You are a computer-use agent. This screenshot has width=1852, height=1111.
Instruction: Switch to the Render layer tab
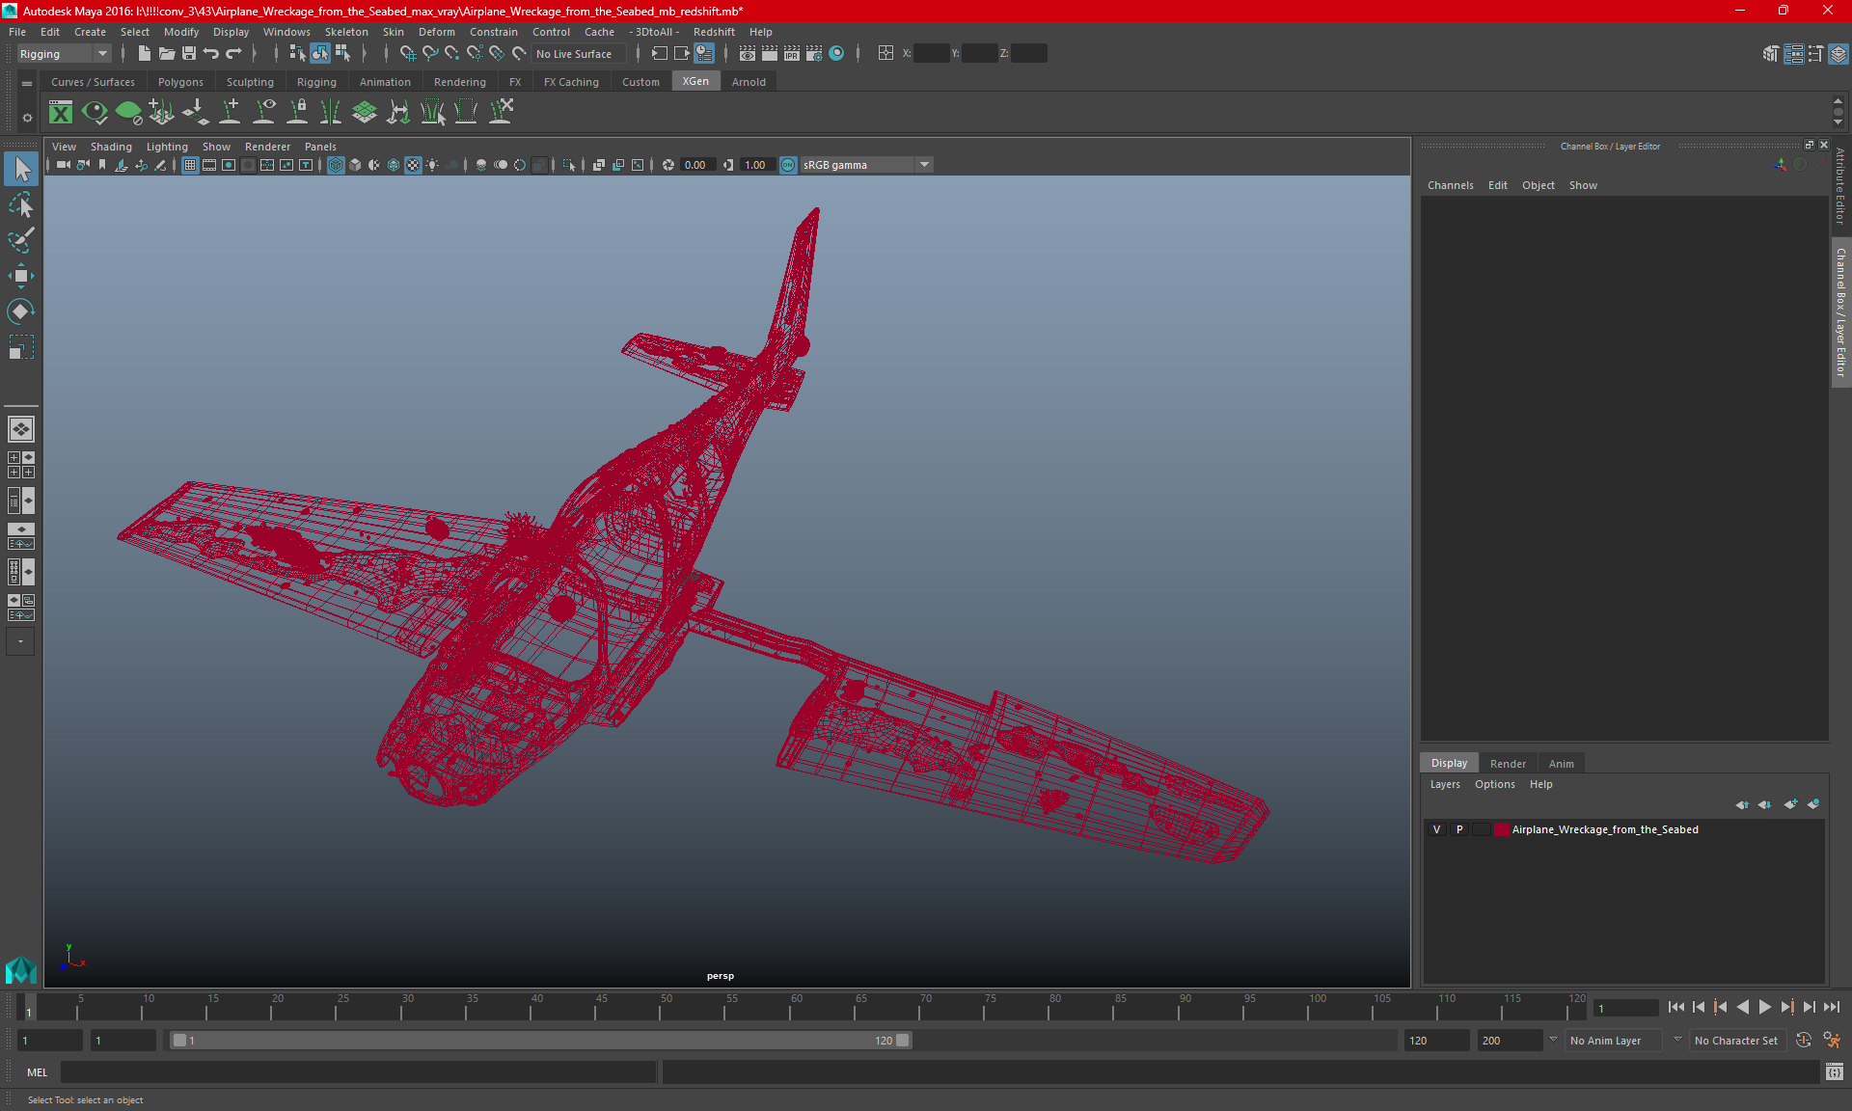coord(1508,764)
